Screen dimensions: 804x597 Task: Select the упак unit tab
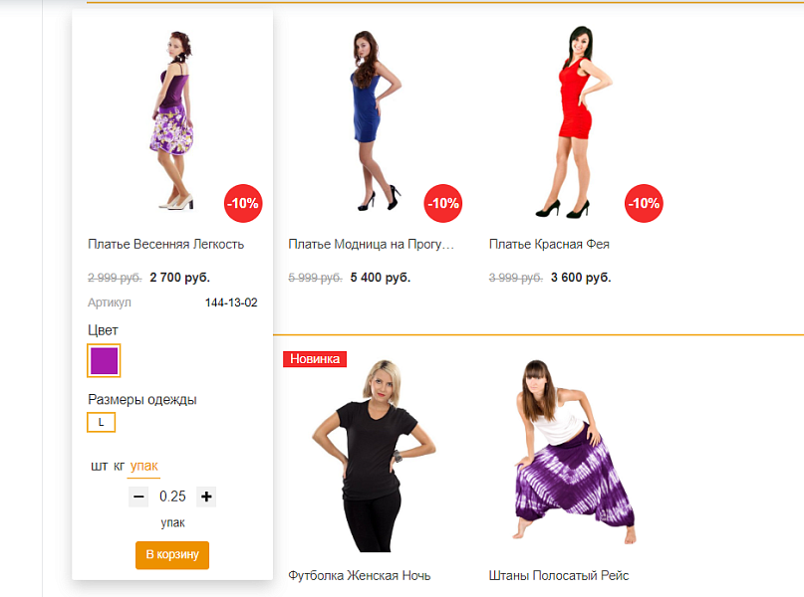pos(144,466)
